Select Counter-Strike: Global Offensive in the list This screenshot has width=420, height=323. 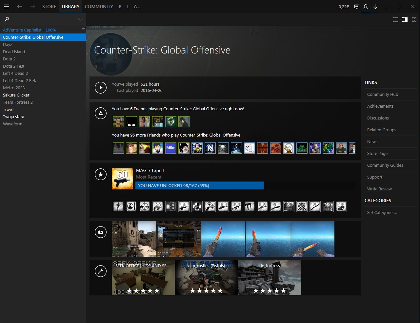(x=43, y=37)
